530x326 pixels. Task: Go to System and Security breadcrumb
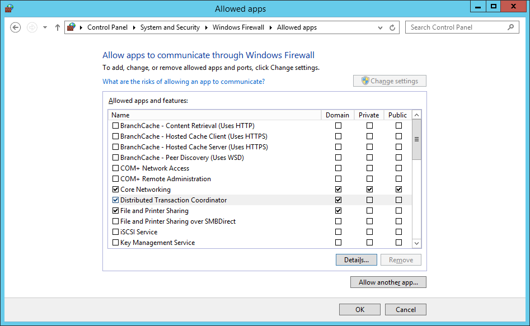170,27
